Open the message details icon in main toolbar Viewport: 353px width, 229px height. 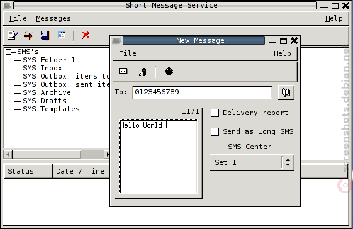click(x=62, y=35)
